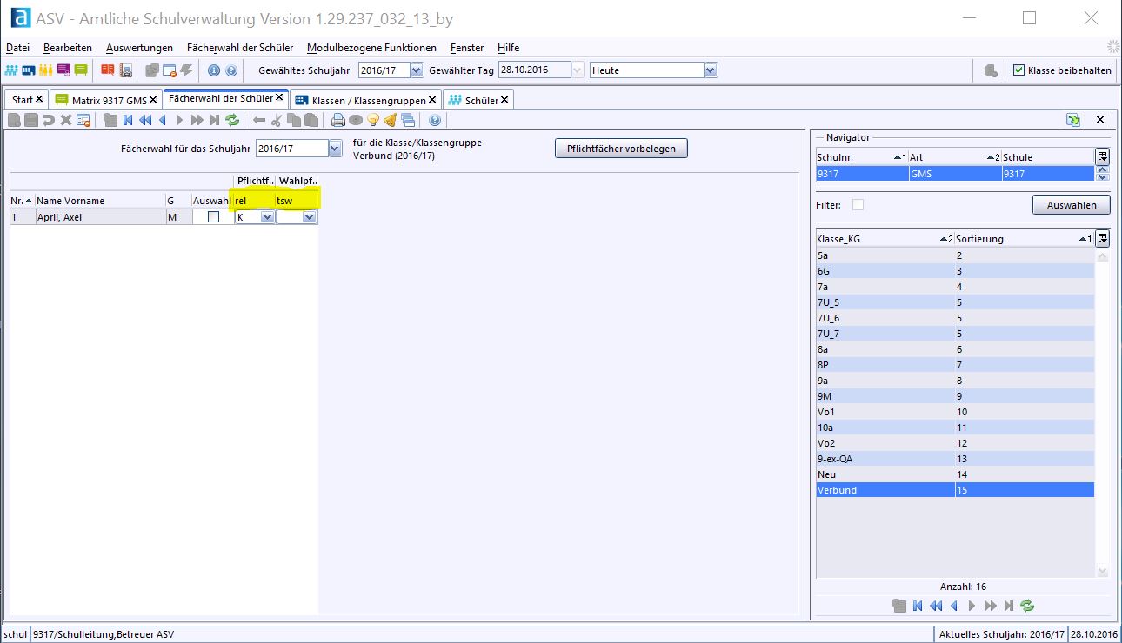
Task: Close the Fächerwahl der Schüler tab
Action: click(x=279, y=97)
